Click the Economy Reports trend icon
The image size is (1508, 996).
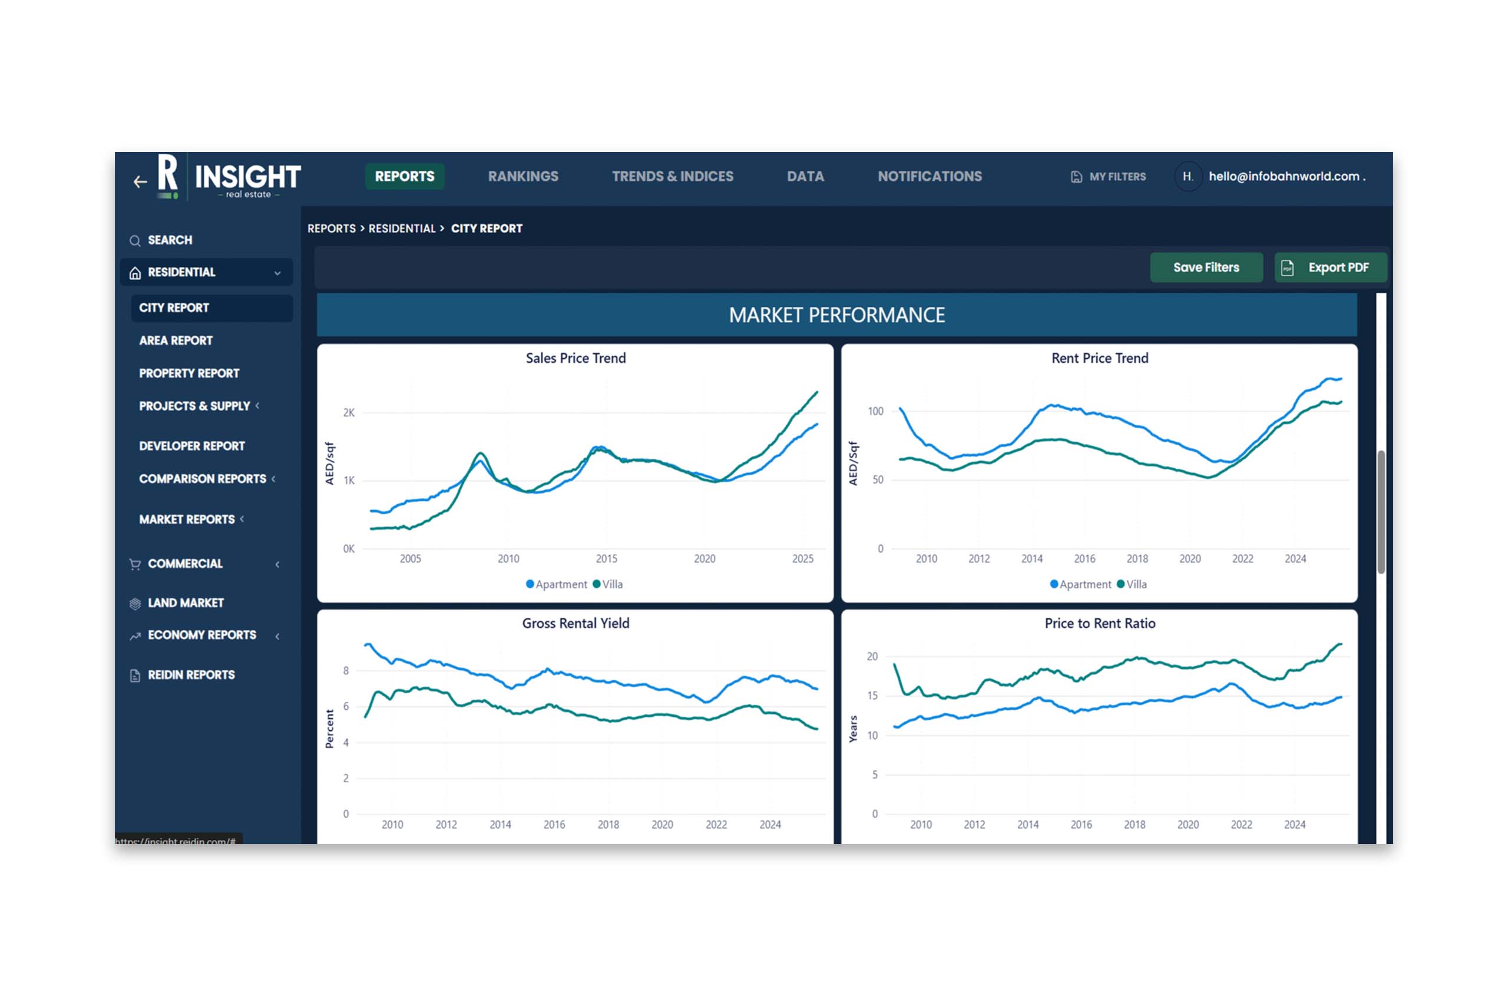pos(135,636)
